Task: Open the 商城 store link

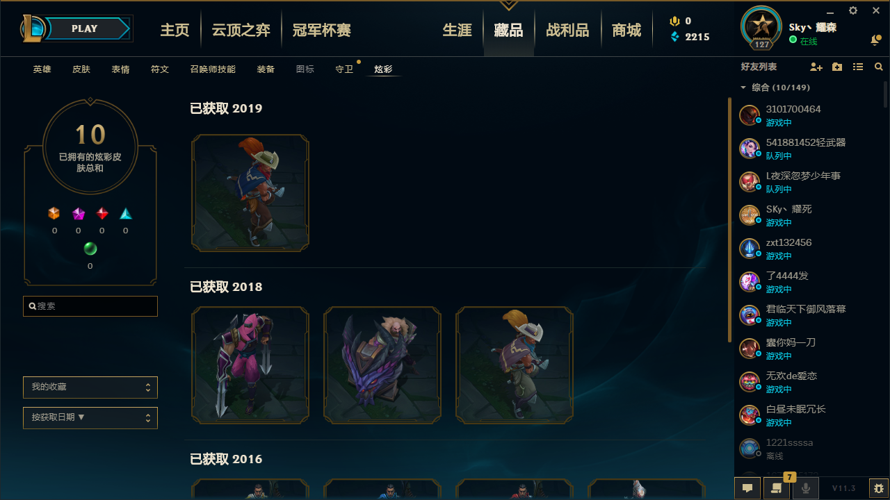Action: pyautogui.click(x=626, y=31)
